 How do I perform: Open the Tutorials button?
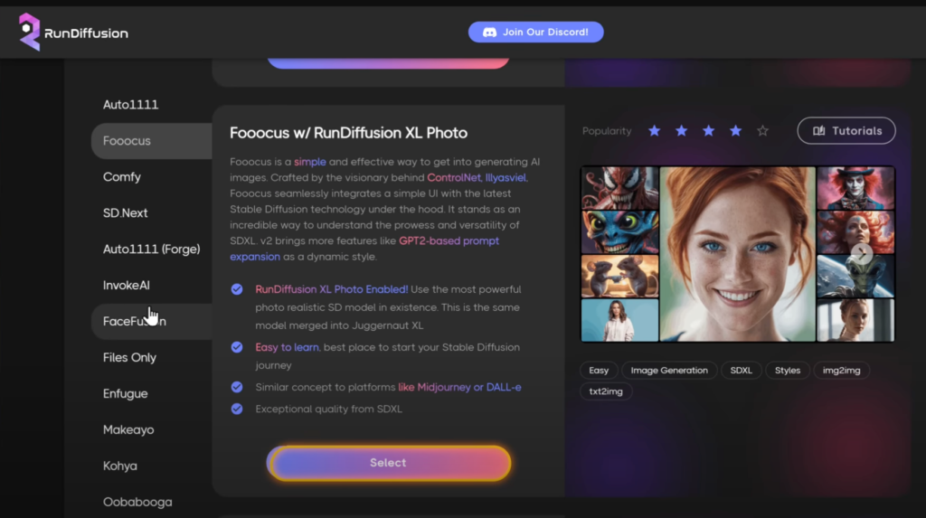(x=846, y=130)
